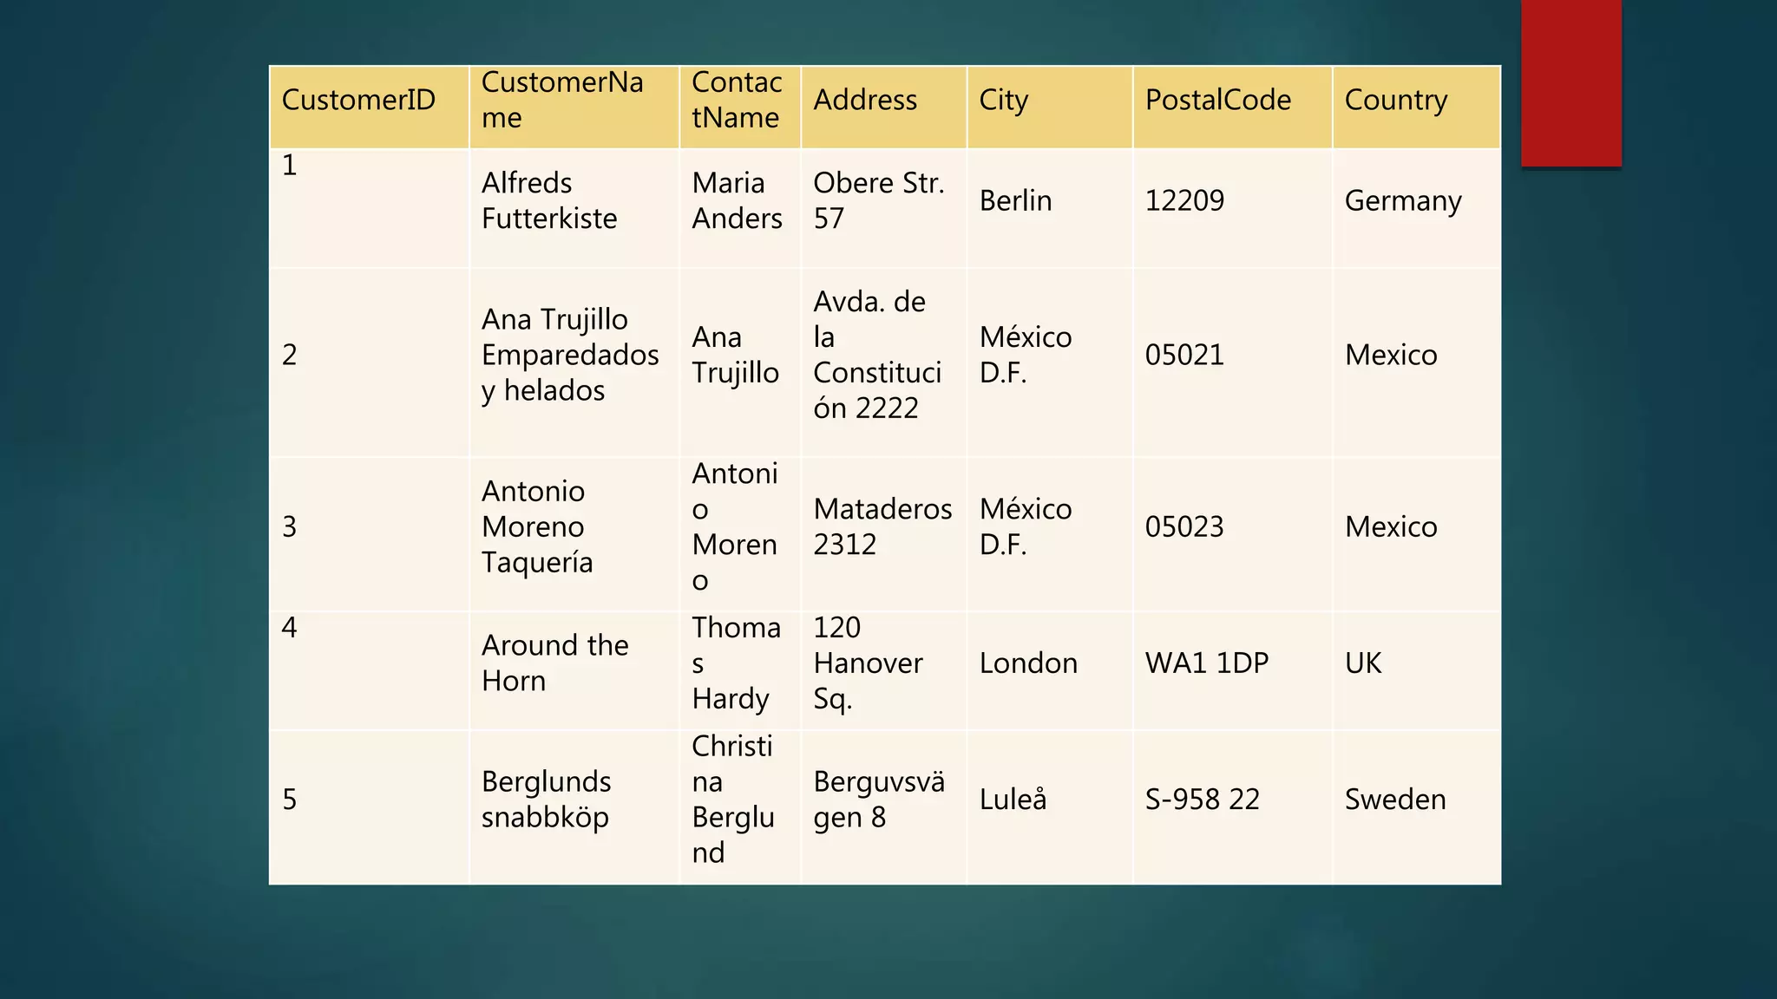Select the Avda. de la Constitución 2222 cell

883,362
